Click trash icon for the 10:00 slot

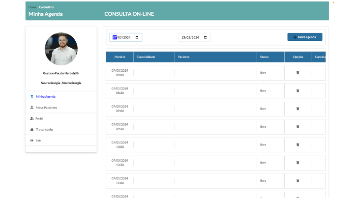(297, 144)
